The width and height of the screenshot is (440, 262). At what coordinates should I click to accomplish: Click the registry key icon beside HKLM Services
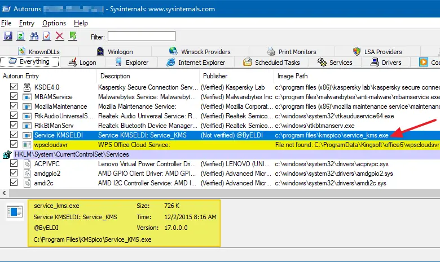[7, 154]
